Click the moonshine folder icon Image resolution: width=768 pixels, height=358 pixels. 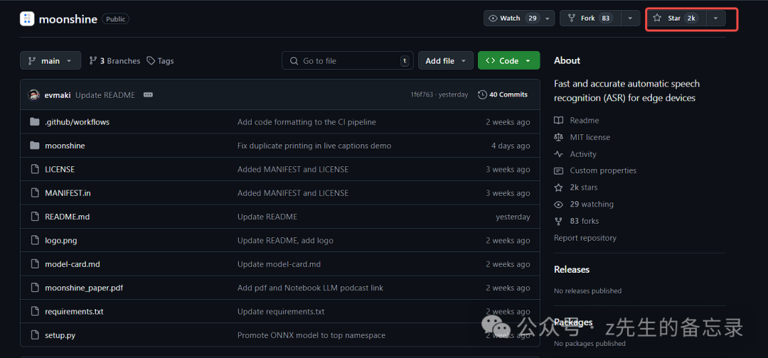coord(34,146)
